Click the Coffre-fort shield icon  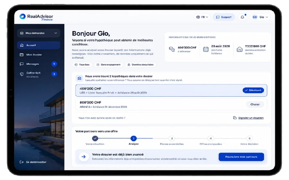click(x=22, y=74)
